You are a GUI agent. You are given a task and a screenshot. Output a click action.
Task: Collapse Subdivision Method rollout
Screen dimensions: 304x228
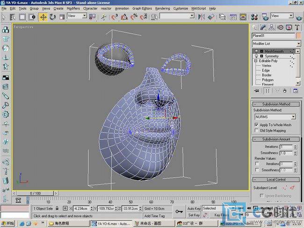(x=276, y=104)
